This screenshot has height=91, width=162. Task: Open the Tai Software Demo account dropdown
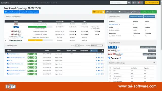(x=152, y=3)
